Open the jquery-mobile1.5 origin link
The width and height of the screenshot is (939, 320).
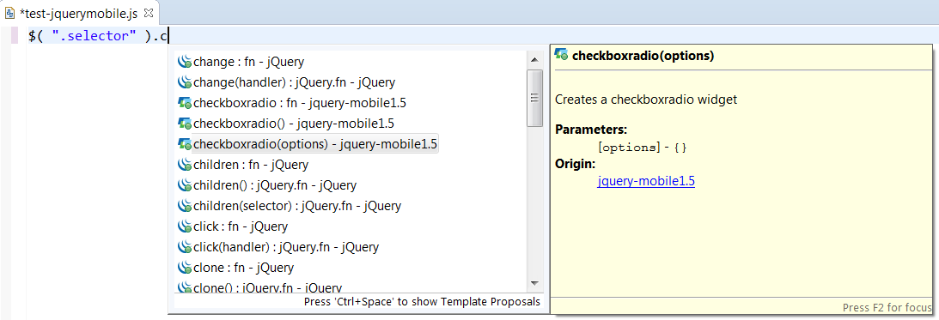[x=646, y=181]
